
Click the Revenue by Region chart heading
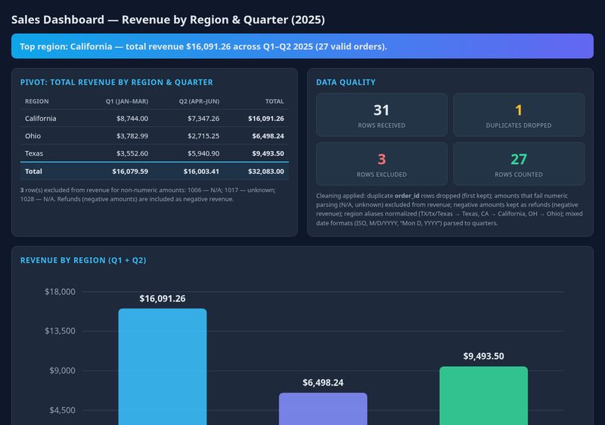tap(83, 260)
